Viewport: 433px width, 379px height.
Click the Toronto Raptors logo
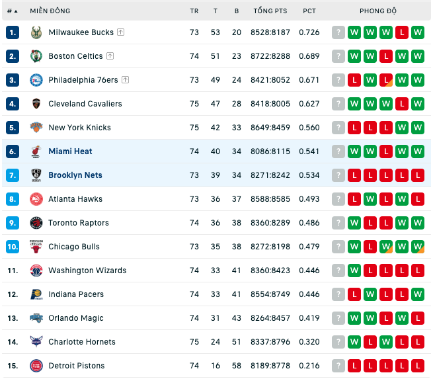point(36,223)
